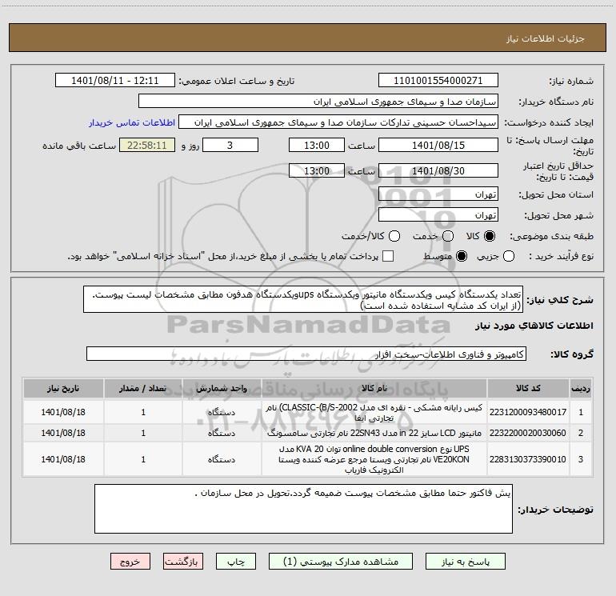The width and height of the screenshot is (616, 596).
Task: Click the ایجاد کننده درخواست field
Action: click(338, 122)
